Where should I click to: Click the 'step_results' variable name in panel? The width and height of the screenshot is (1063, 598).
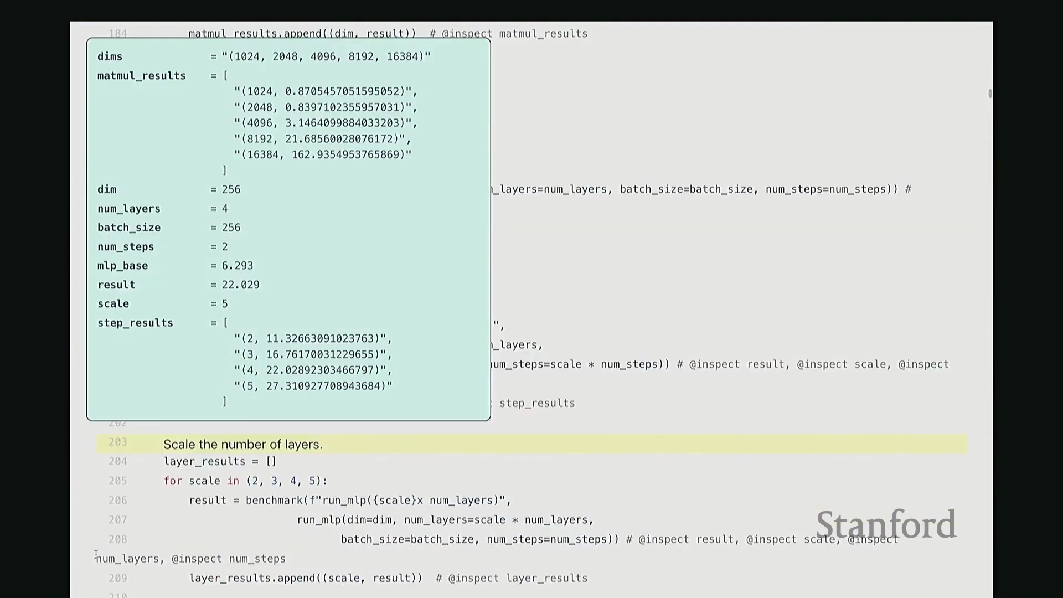coord(135,323)
